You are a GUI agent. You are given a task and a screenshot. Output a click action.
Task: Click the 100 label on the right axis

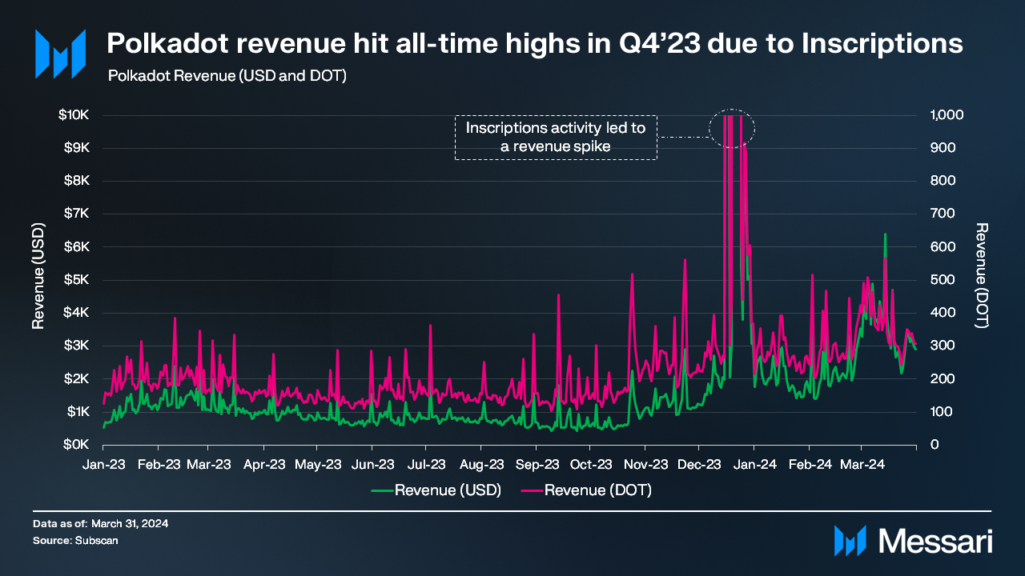(941, 411)
